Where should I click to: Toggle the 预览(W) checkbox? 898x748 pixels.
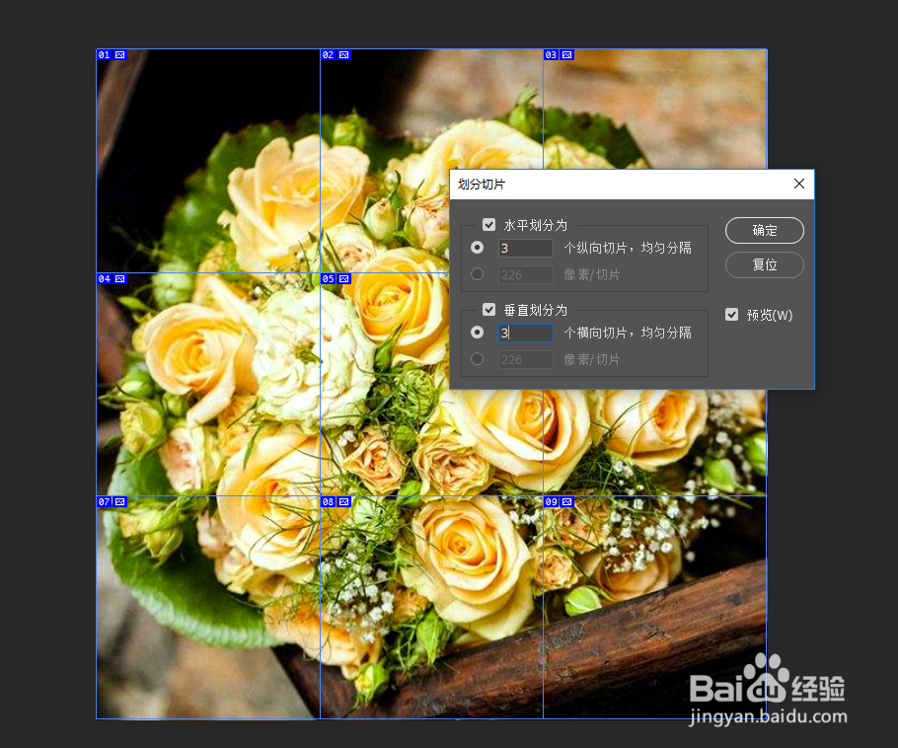(x=731, y=315)
